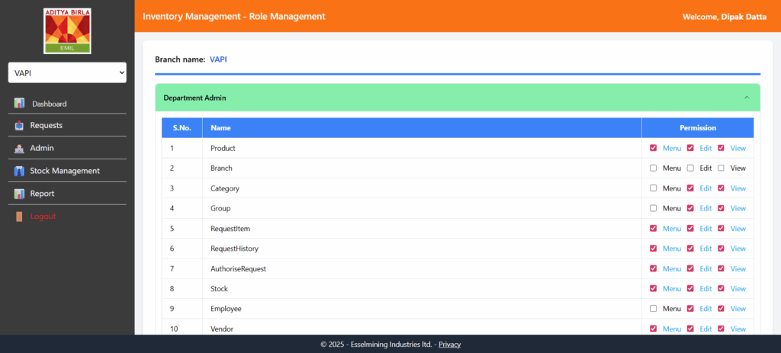Click the Requests inbox icon

[x=19, y=126]
